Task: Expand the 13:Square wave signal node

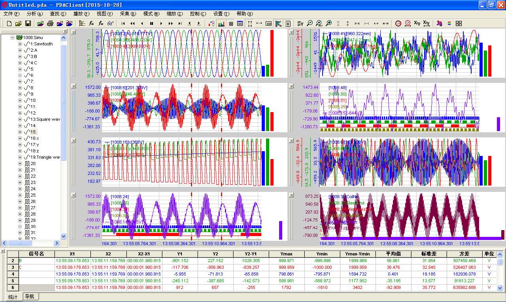Action: coord(20,119)
